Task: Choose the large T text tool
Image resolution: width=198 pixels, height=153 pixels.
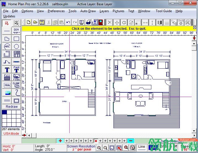Action: (x=7, y=69)
